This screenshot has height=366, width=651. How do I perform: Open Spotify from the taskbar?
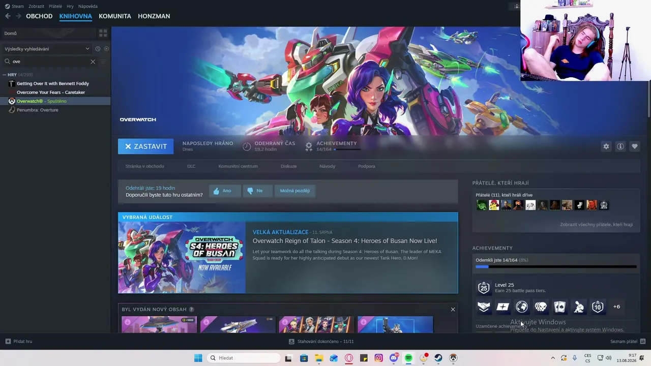coord(408,358)
